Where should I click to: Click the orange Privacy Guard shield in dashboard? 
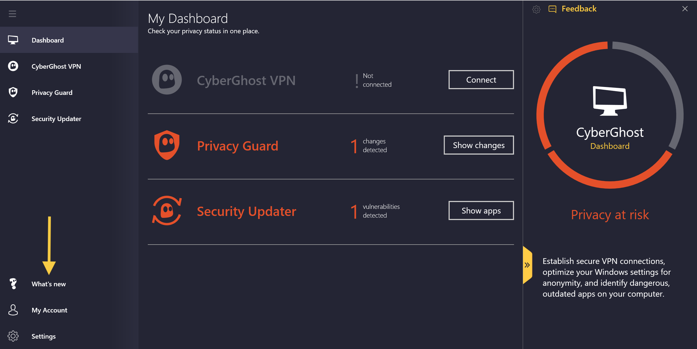point(167,145)
